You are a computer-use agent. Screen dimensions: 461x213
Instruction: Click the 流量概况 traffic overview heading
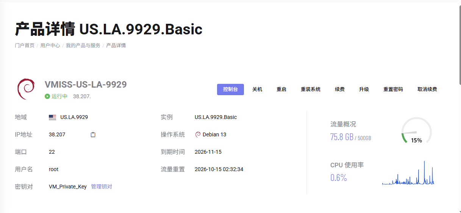coord(343,124)
